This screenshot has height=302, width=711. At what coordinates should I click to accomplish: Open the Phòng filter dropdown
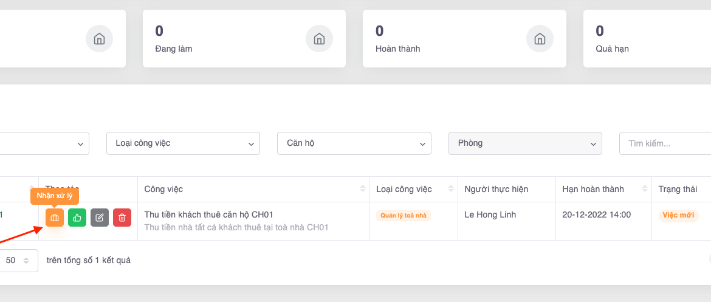tap(524, 143)
